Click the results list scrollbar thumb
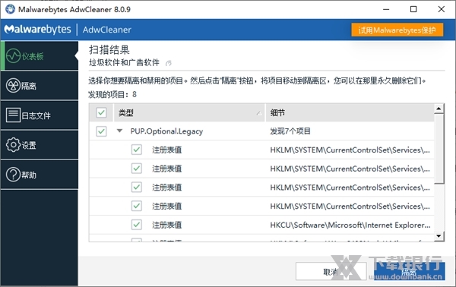Viewport: 456px width, 287px height. coord(439,149)
